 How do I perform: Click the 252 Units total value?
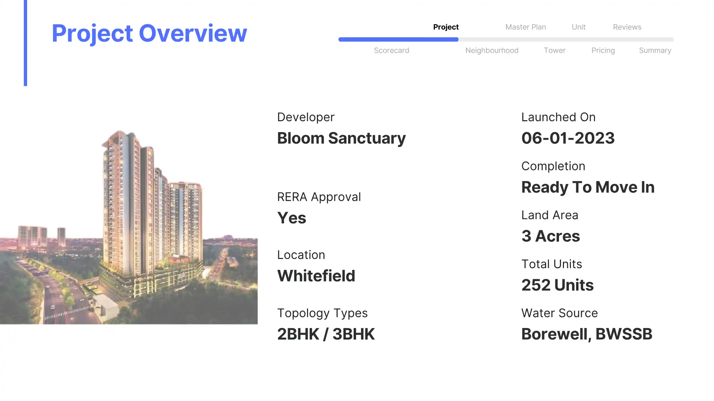click(557, 285)
